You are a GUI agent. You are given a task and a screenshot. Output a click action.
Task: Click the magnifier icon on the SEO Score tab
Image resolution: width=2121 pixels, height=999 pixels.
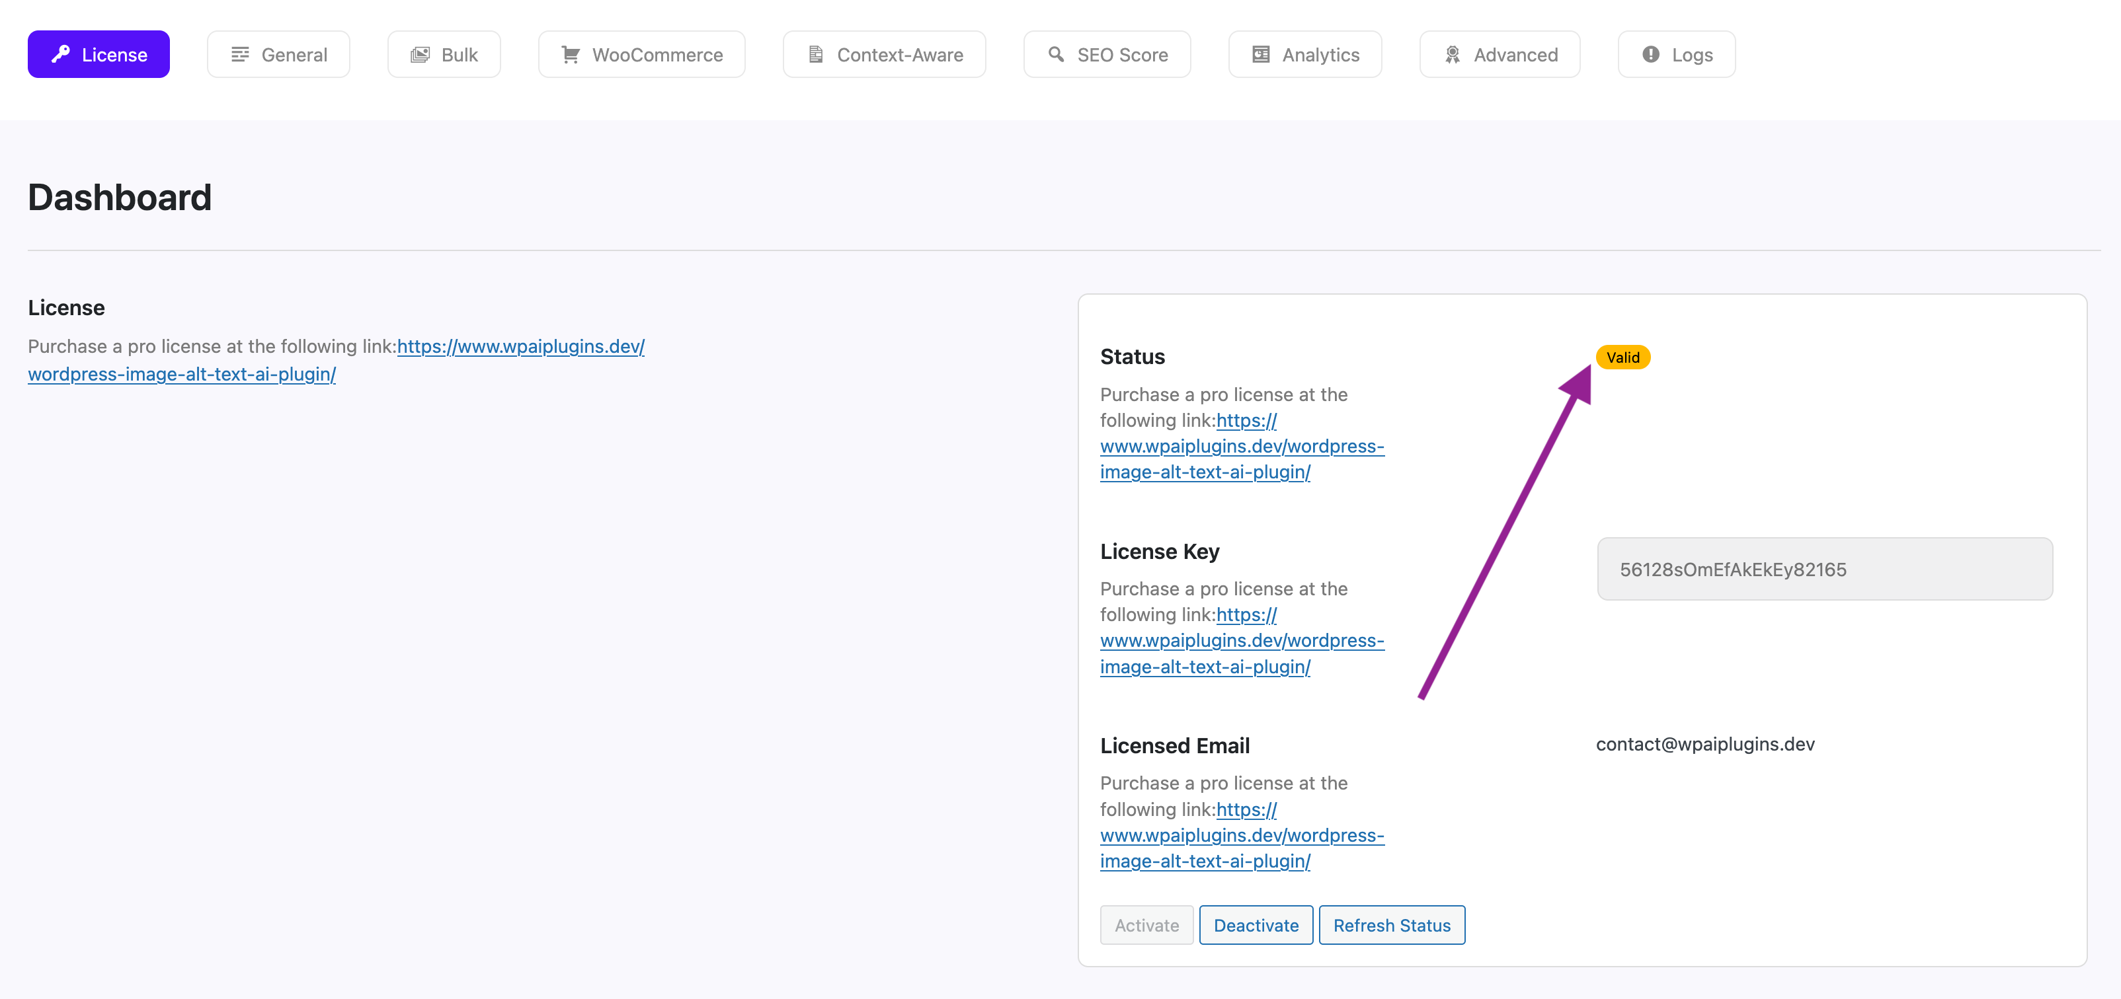coord(1057,54)
